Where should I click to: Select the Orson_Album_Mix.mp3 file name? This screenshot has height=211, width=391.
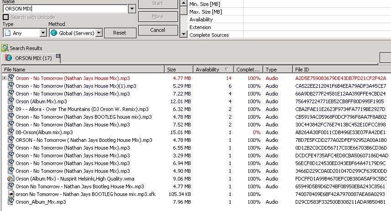41,202
